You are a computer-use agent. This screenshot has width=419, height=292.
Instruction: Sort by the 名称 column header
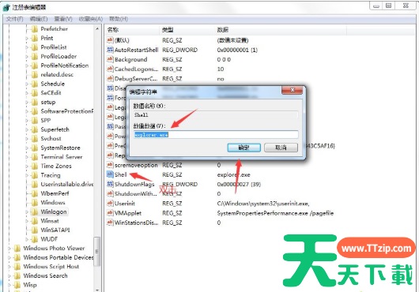[x=132, y=30]
